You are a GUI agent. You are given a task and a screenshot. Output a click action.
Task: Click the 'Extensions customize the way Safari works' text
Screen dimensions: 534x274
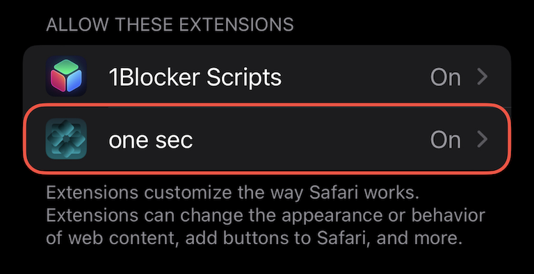[x=232, y=193]
